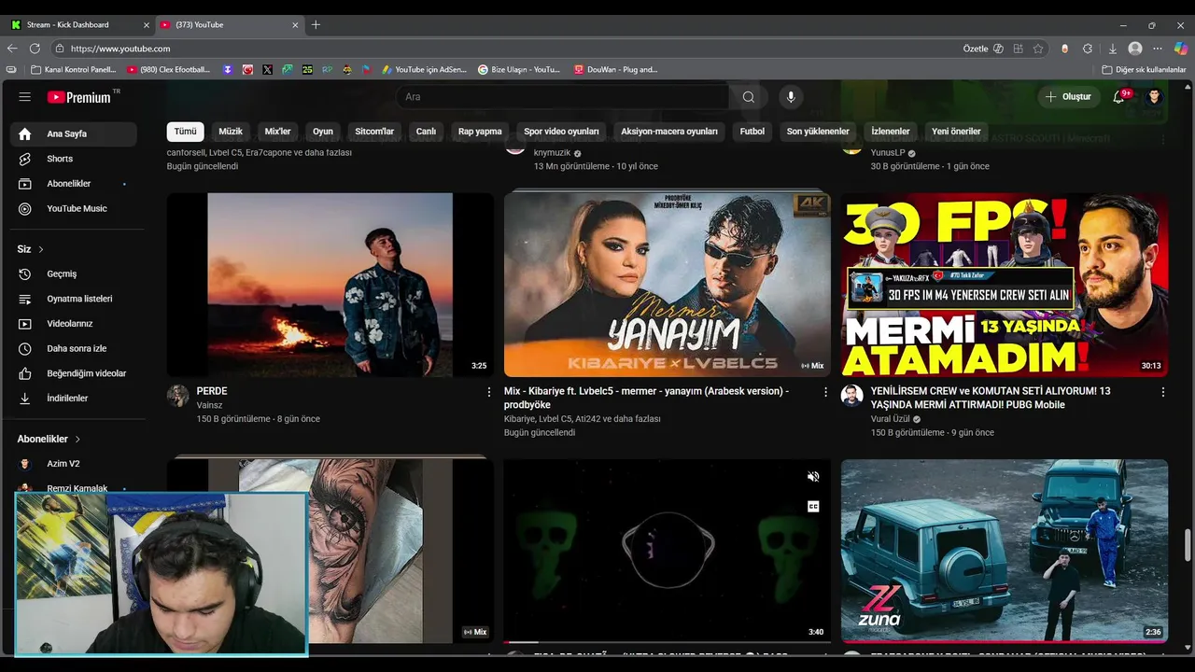Open the notifications bell

1118,97
